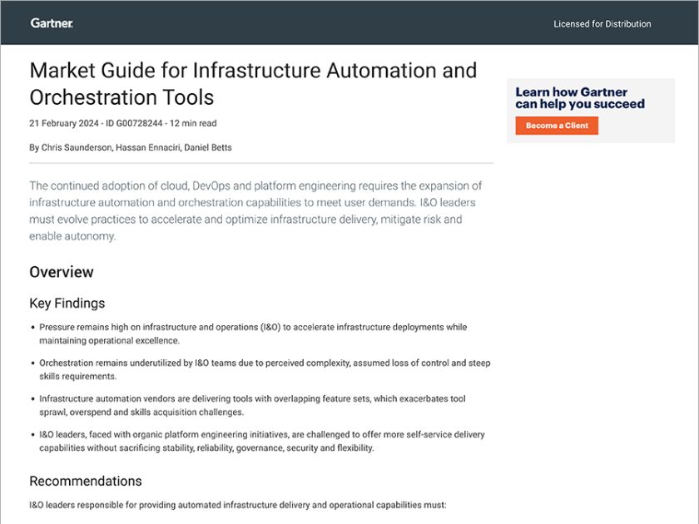Click the Gartner logo in header

[52, 23]
